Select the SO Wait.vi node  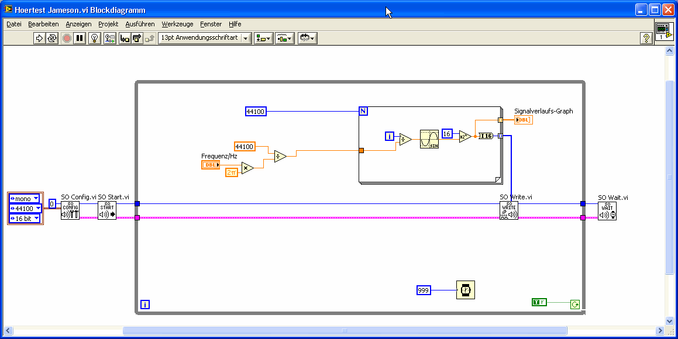[607, 211]
